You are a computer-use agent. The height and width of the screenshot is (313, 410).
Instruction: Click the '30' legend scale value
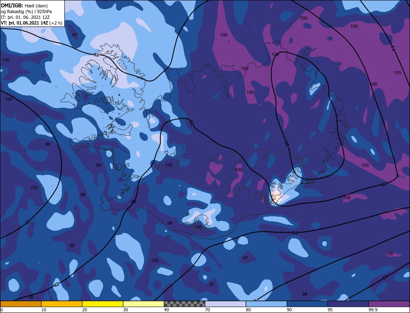tap(125, 310)
